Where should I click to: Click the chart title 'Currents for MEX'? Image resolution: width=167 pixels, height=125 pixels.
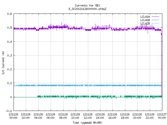[x=87, y=5]
